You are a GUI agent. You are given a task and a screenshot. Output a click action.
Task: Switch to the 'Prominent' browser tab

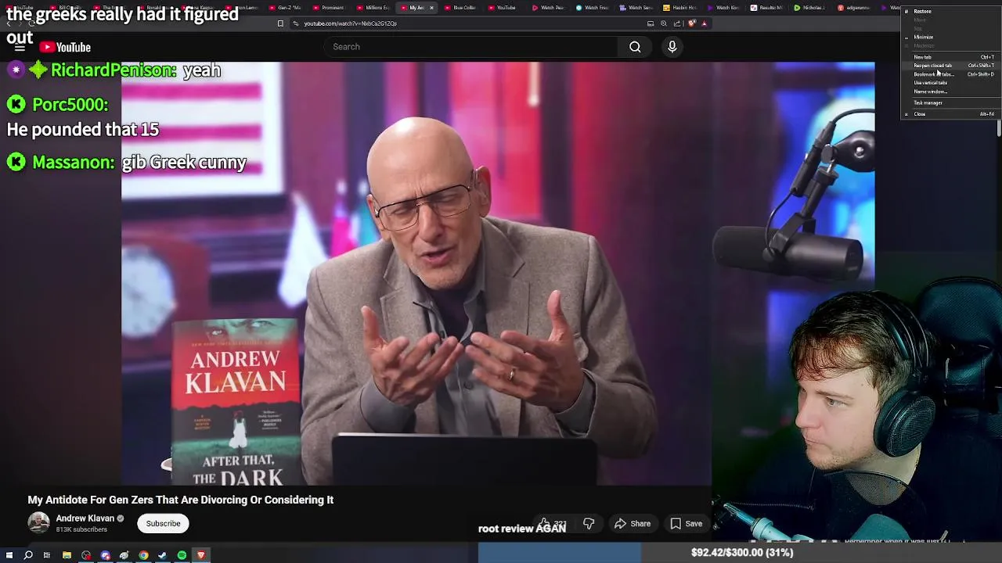329,8
